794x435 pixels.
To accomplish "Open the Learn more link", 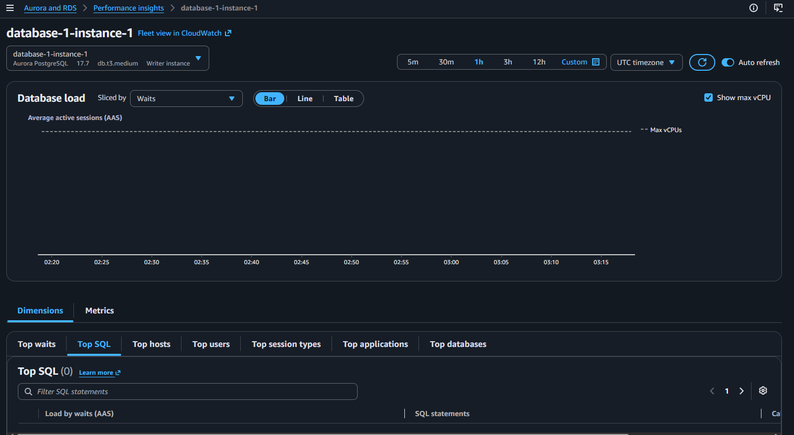I will [100, 373].
